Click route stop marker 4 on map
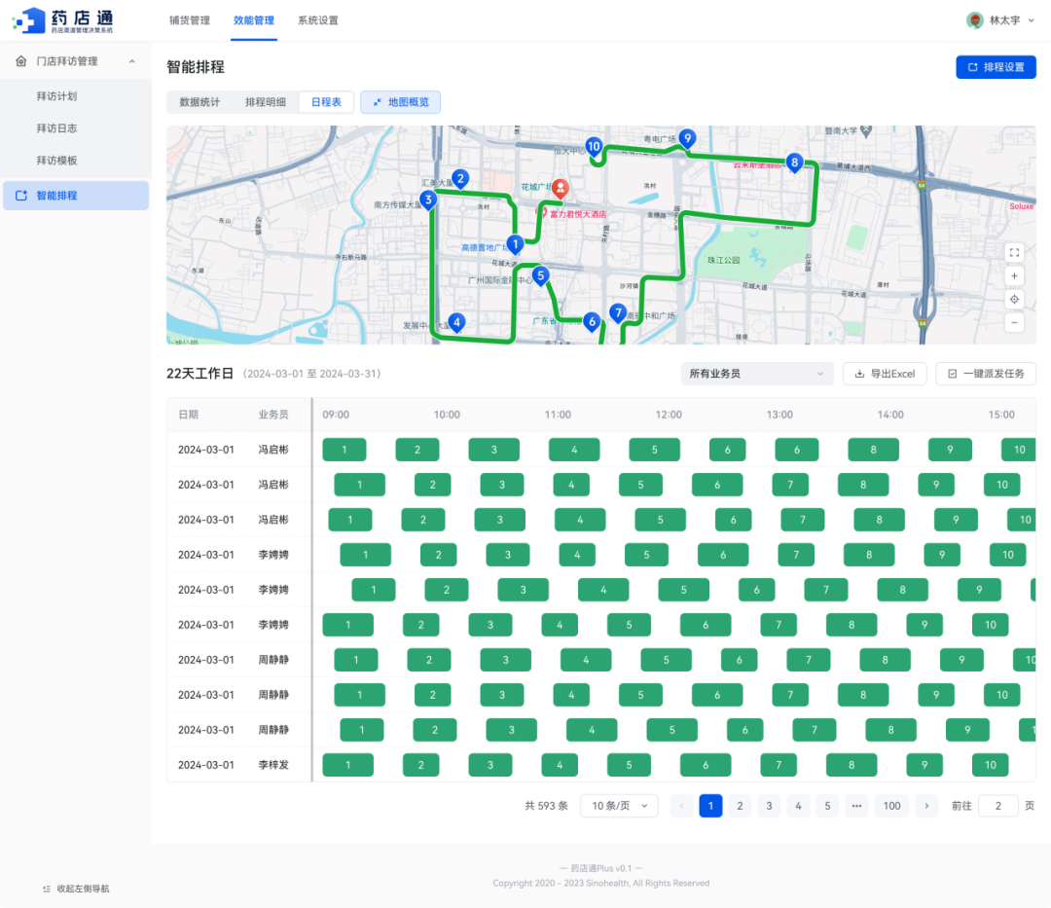 point(456,322)
